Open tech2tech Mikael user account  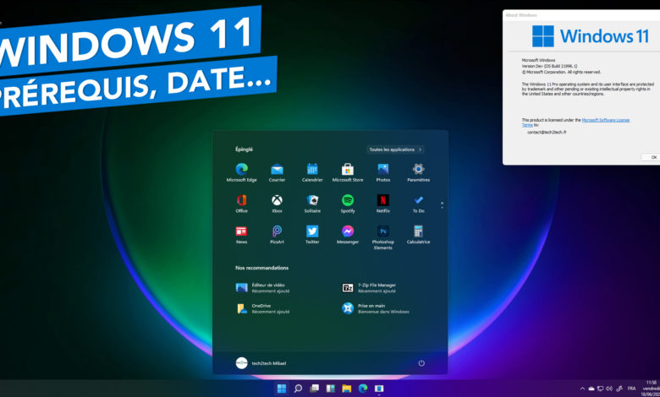pos(261,363)
